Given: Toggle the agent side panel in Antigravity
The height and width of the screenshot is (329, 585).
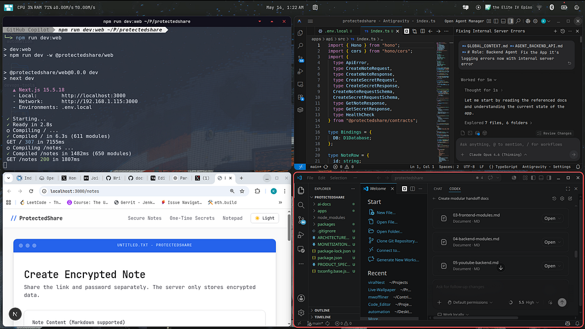Looking at the screenshot, I should [510, 21].
